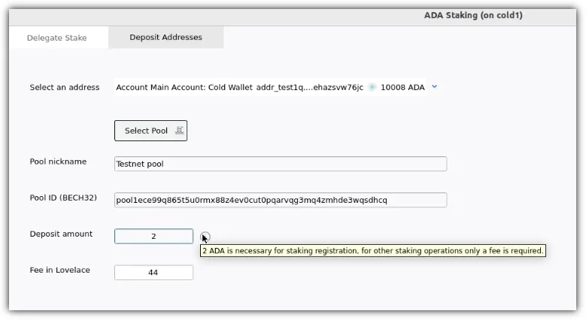The width and height of the screenshot is (586, 320).
Task: Open the Deposit Addresses tab
Action: pyautogui.click(x=166, y=38)
